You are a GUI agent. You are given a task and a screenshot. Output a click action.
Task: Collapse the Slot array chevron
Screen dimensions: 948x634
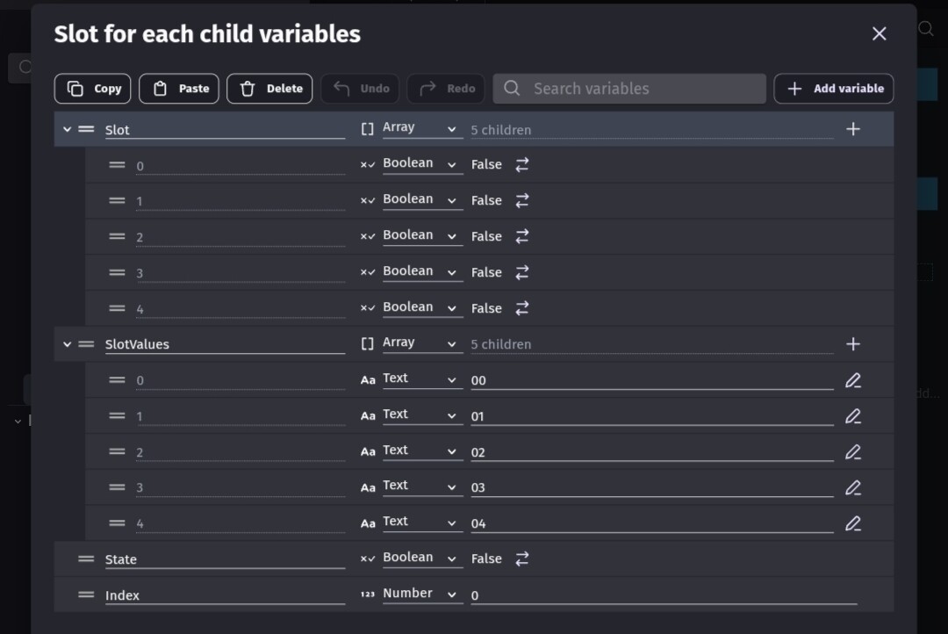(67, 129)
